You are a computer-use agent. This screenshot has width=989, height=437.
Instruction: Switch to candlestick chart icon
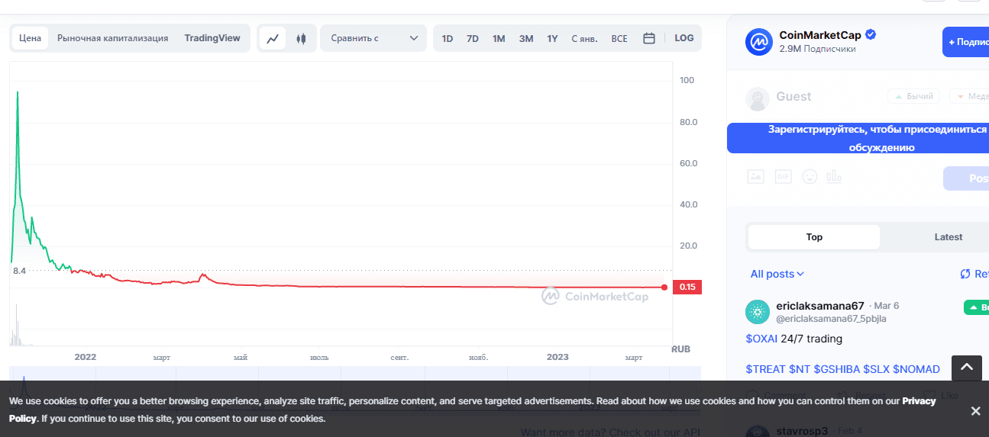click(x=301, y=38)
